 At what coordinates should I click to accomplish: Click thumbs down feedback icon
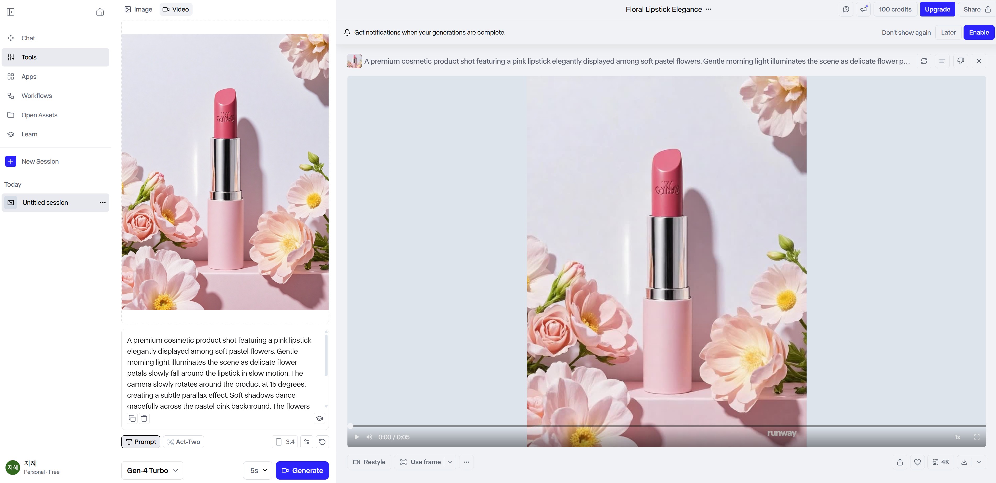(x=960, y=61)
